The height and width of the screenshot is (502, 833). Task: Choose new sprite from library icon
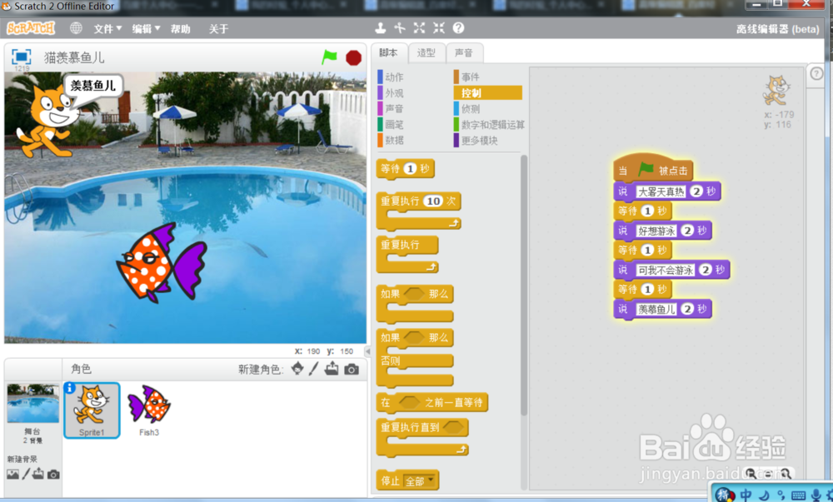tap(297, 368)
